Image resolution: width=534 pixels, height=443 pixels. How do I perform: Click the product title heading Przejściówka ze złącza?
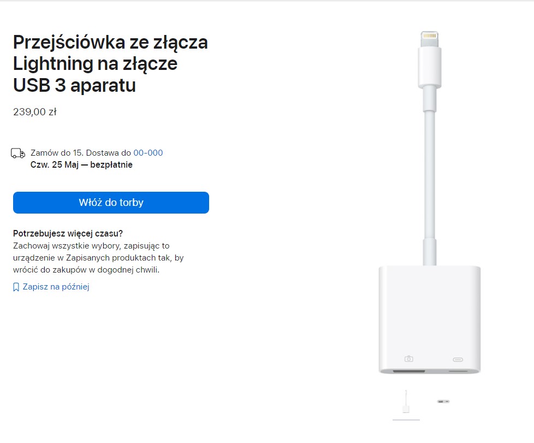110,64
